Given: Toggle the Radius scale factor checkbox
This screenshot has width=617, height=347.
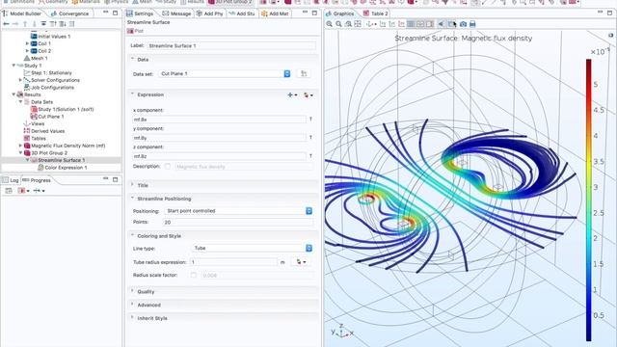Looking at the screenshot, I should click(193, 275).
